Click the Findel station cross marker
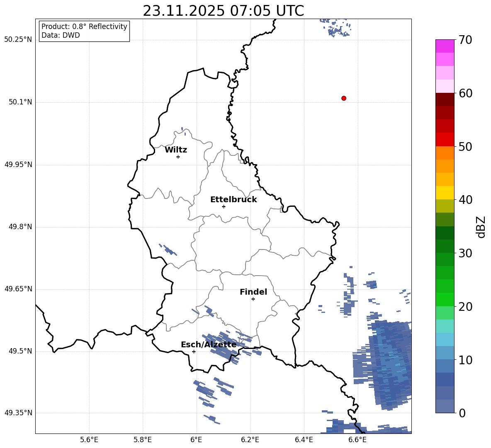 253,299
